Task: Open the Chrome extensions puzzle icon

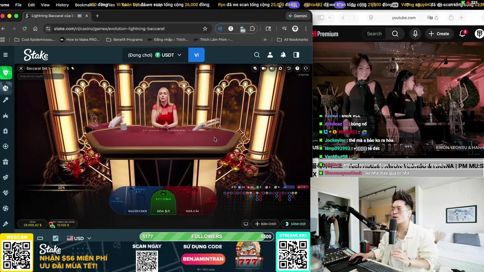Action: (252, 29)
